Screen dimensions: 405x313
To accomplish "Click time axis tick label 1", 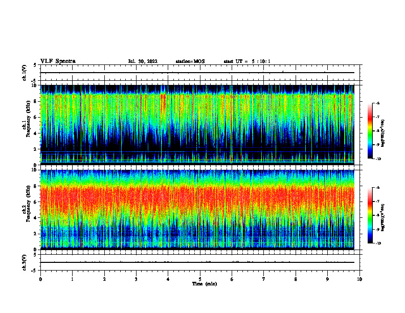I will [x=72, y=279].
